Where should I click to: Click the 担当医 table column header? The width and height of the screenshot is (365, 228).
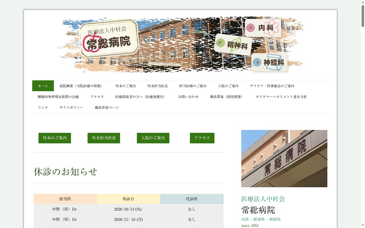(x=65, y=199)
